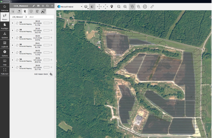
Task: Expand mission block 2C
Action: (12, 53)
